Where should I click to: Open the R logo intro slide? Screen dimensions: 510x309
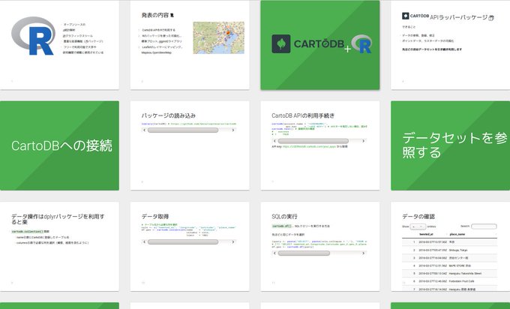click(59, 45)
